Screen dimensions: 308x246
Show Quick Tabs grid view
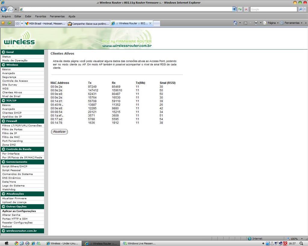pos(17,23)
